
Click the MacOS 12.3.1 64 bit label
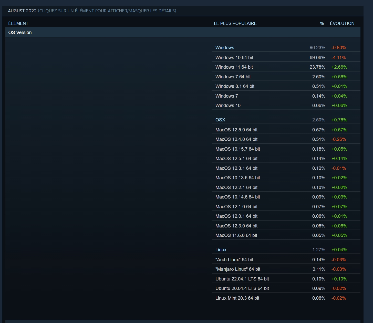[x=236, y=168]
